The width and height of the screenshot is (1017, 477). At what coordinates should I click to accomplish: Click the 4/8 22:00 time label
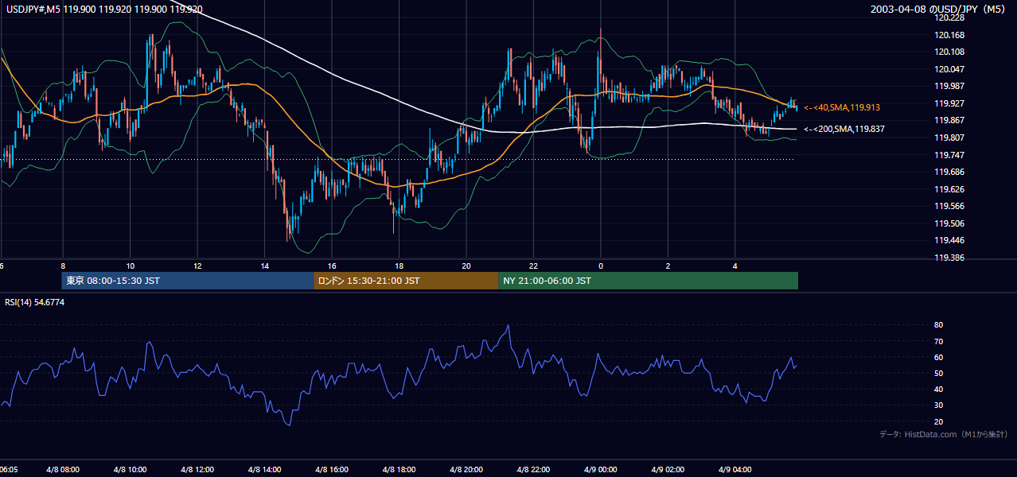point(534,470)
